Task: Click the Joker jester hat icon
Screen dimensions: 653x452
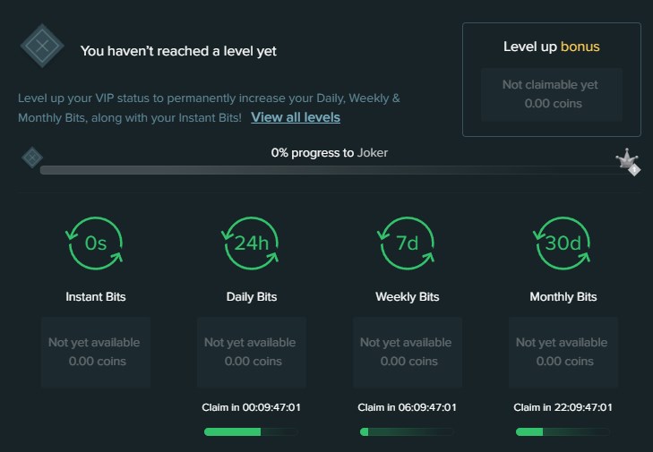Action: [627, 161]
